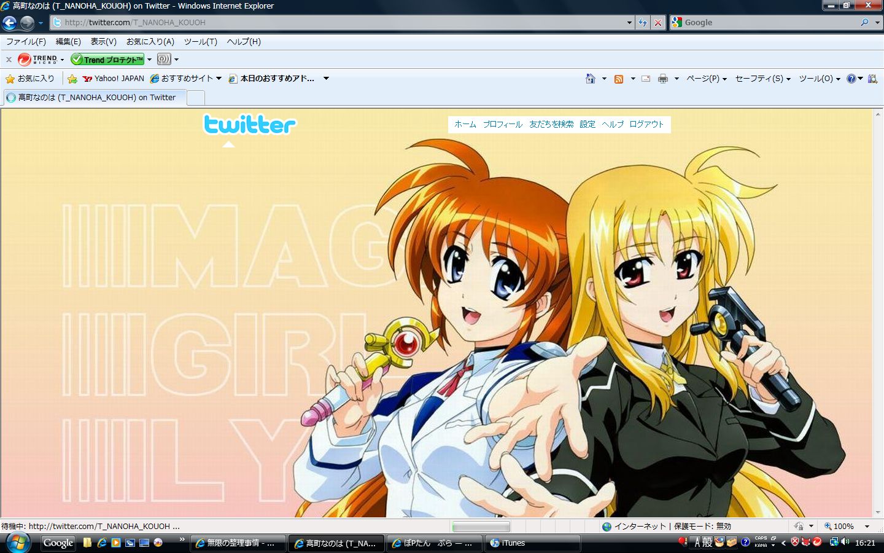This screenshot has width=884, height=553.
Task: Click the 本日のおすすめアド... favorites item
Action: 271,79
